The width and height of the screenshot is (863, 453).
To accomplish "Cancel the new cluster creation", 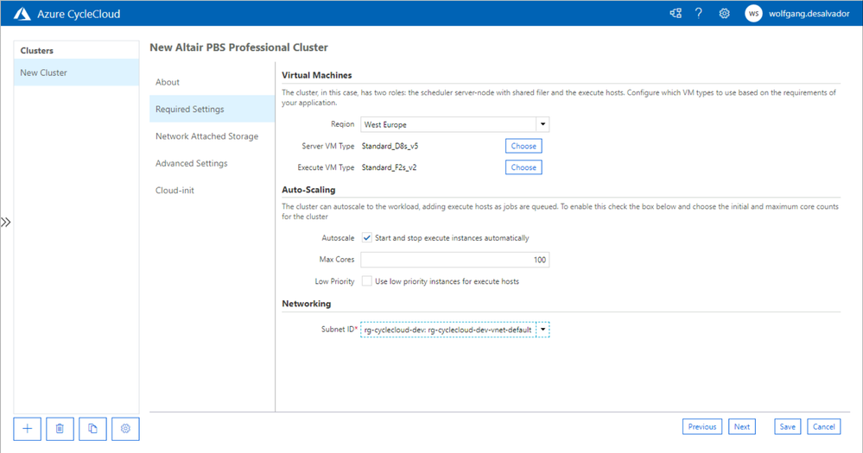I will tap(824, 426).
